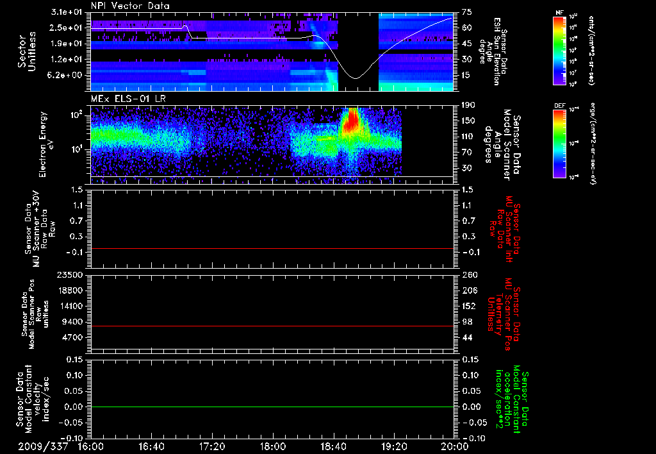Click the 'Model Scanner Angle degrees' axis label
Viewport: 656px width, 454px height.
click(x=502, y=145)
